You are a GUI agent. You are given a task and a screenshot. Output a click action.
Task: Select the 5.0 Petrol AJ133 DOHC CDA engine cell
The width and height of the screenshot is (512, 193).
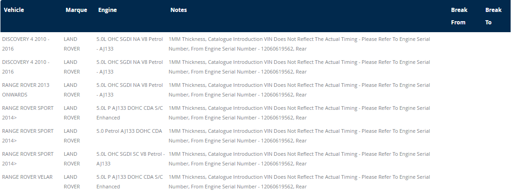129,131
